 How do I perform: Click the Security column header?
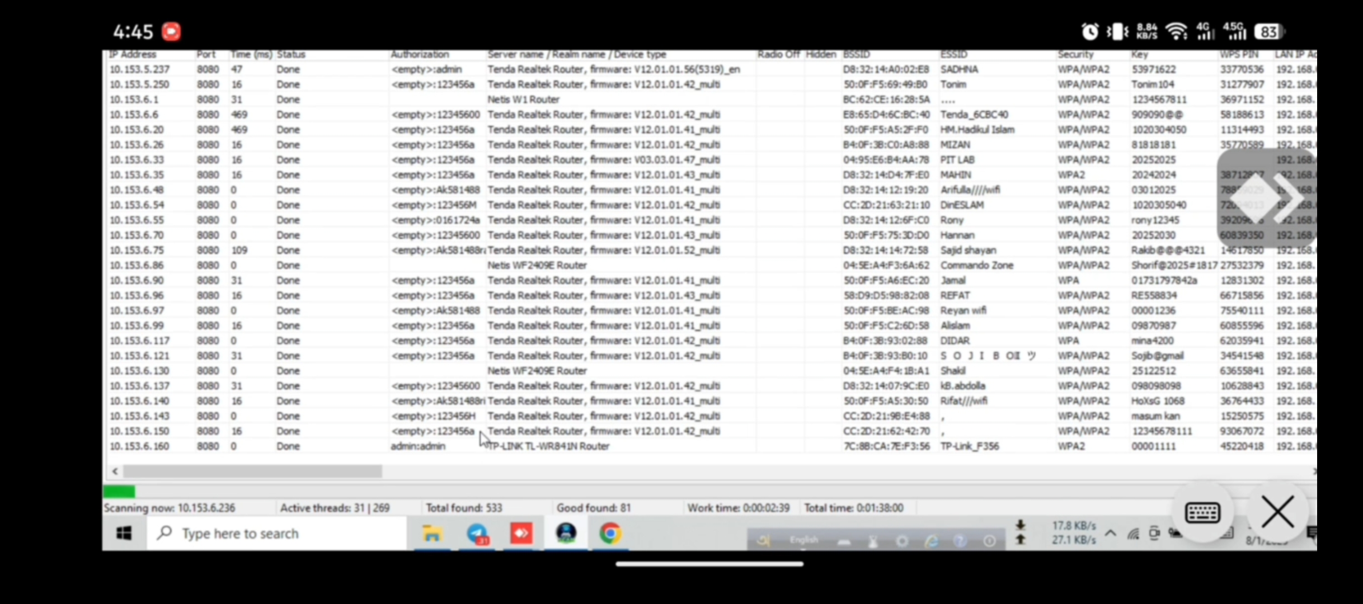click(x=1075, y=54)
